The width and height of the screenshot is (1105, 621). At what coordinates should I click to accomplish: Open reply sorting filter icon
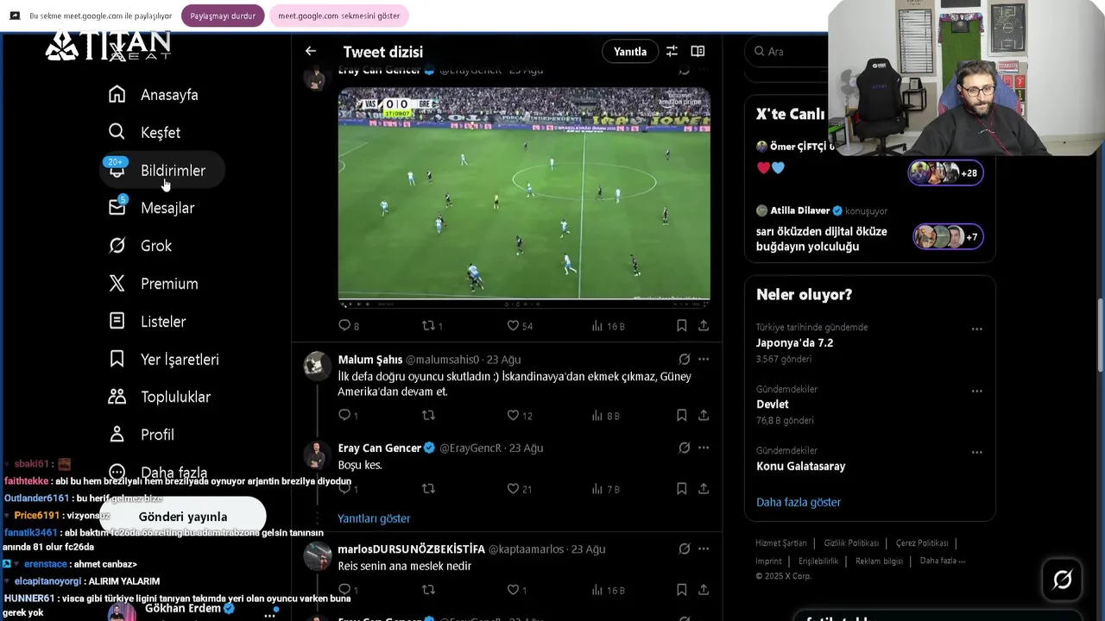coord(672,52)
